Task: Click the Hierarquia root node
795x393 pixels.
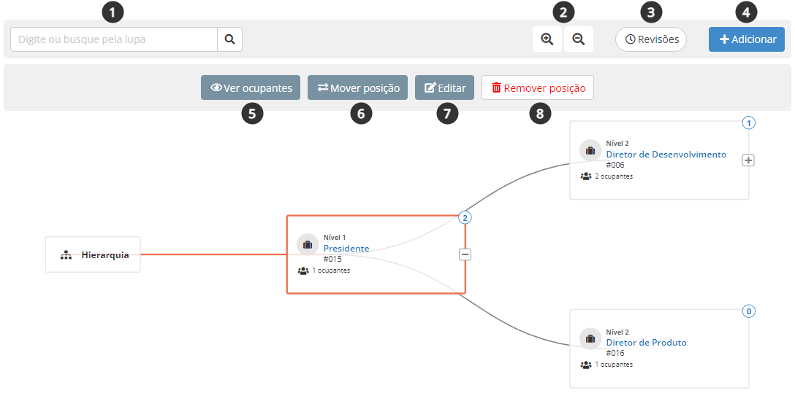Action: click(93, 254)
